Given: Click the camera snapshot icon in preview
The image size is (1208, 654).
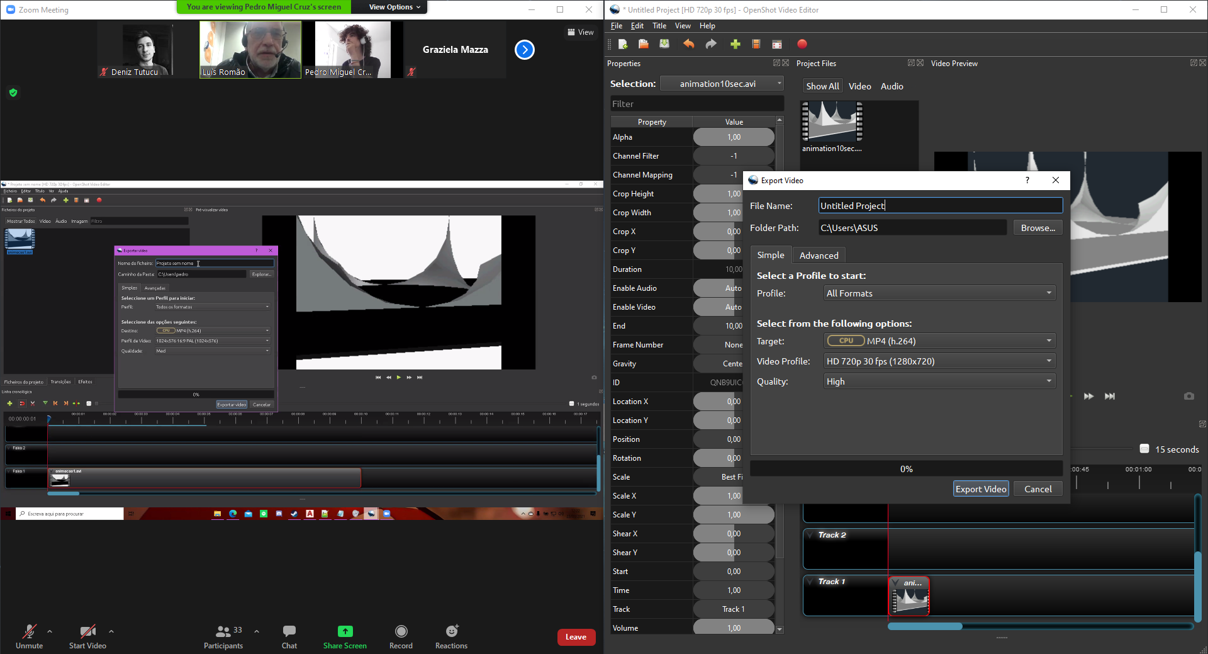Looking at the screenshot, I should click(1188, 396).
